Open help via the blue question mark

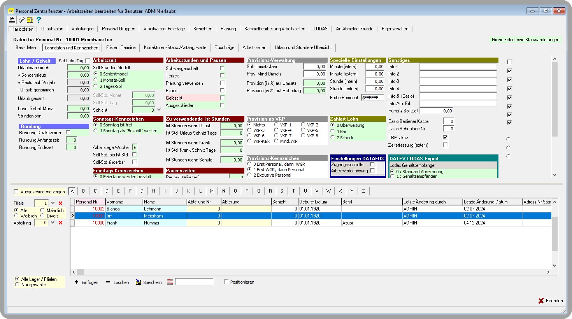click(39, 20)
